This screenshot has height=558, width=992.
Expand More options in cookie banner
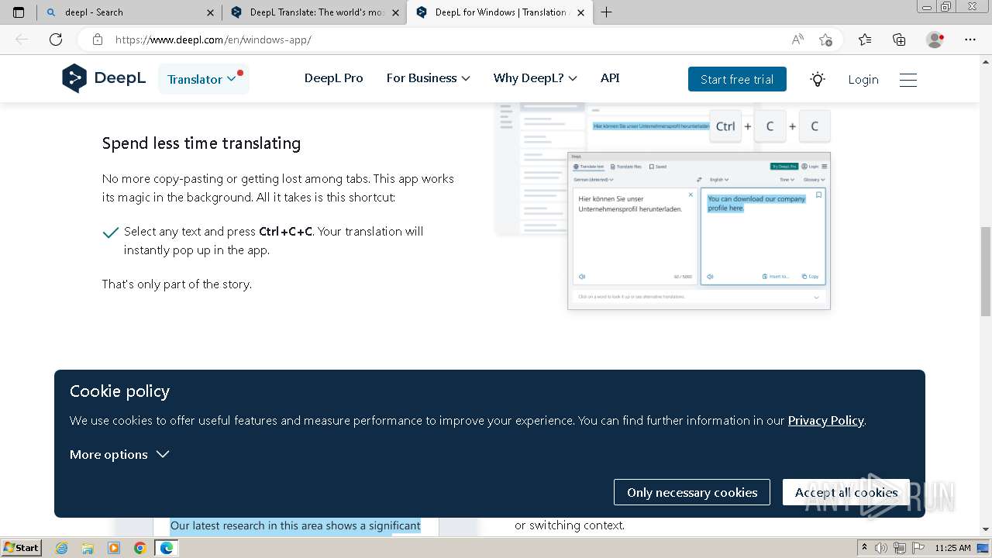coord(119,454)
